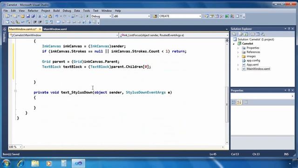Click the Save floppy disk icon
The height and width of the screenshot is (168, 298).
coord(28,16)
